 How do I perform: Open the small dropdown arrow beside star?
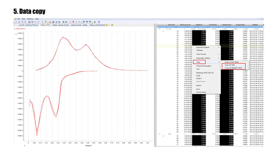pos(109,25)
